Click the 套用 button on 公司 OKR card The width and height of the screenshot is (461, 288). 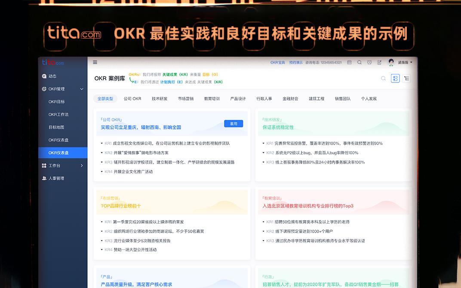[234, 123]
